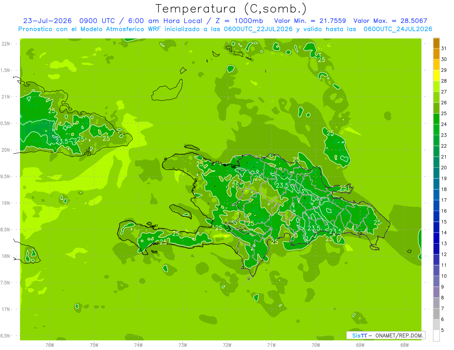This screenshot has height=350, width=454.
Task: Click the '23.5' contour label over eastern Cuba
Action: pyautogui.click(x=62, y=142)
